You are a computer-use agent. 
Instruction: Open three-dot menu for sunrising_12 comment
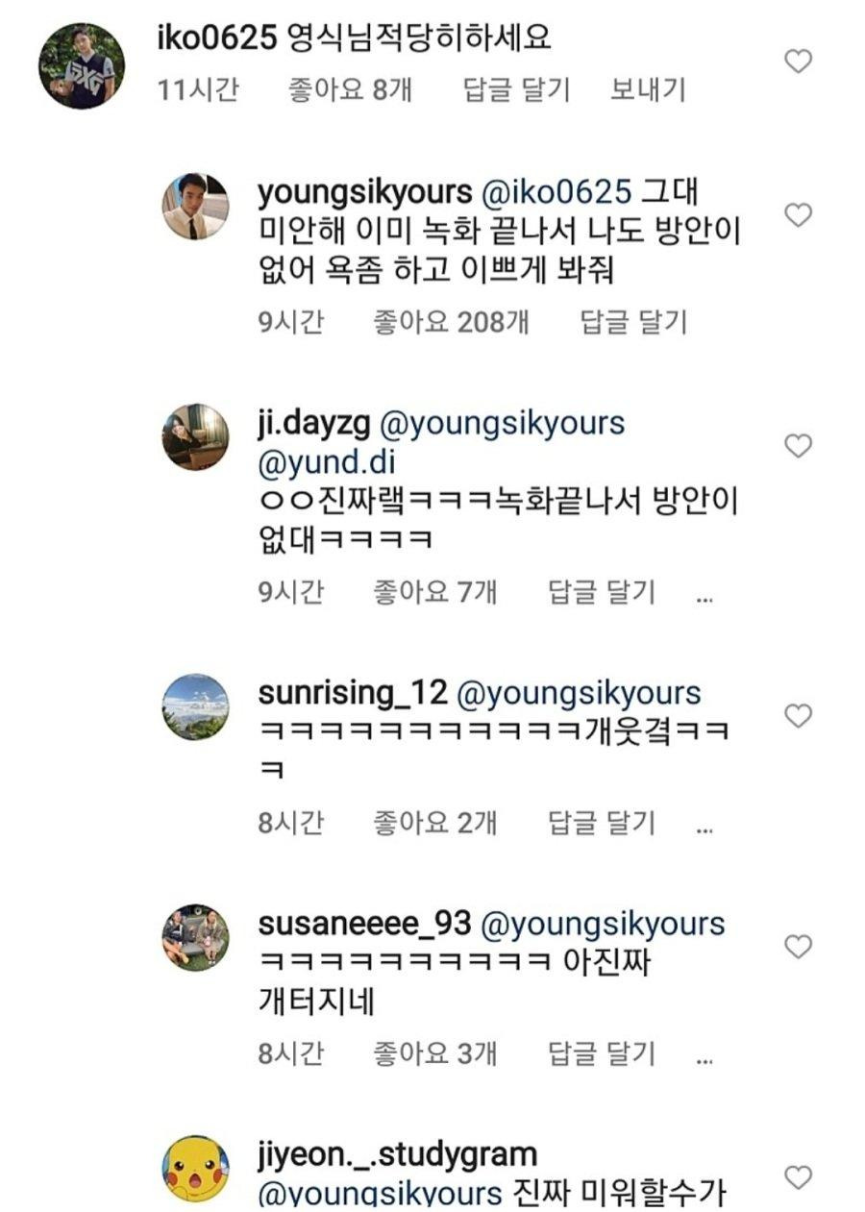pos(704,826)
